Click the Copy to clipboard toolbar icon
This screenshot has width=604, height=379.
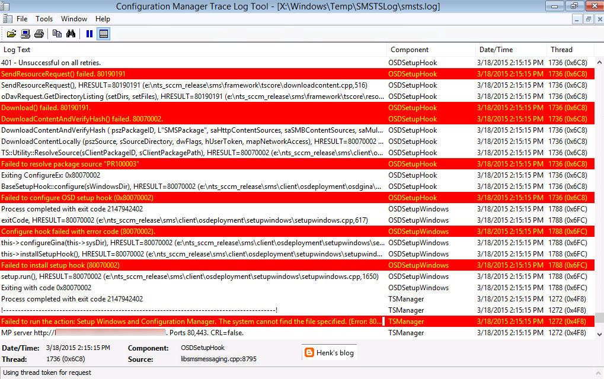pyautogui.click(x=57, y=34)
